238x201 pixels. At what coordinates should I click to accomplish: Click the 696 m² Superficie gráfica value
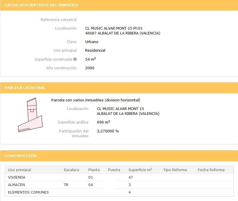(x=104, y=122)
